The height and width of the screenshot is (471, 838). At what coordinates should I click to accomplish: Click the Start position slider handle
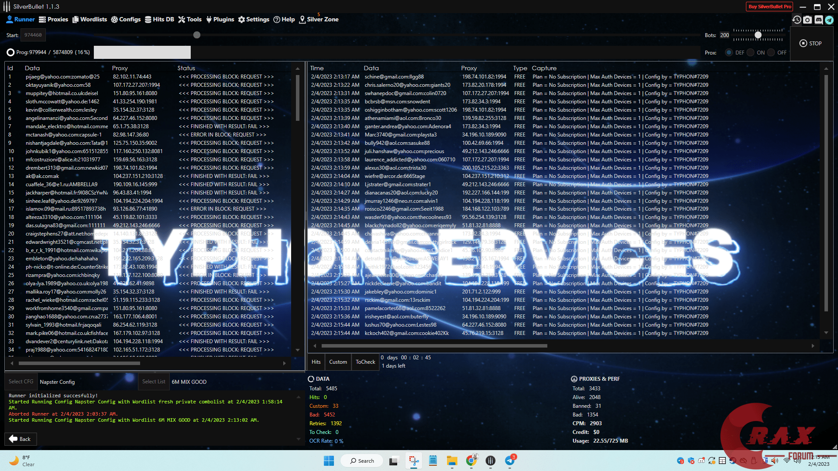coord(197,35)
